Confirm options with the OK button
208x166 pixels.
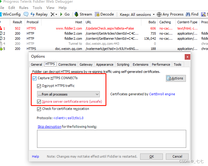pyautogui.click(x=152, y=156)
